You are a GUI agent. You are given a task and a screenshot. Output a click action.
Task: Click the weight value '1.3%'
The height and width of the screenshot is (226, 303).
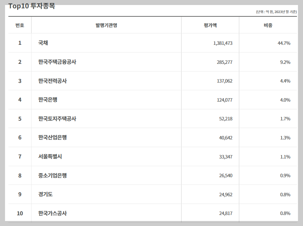pos(285,138)
